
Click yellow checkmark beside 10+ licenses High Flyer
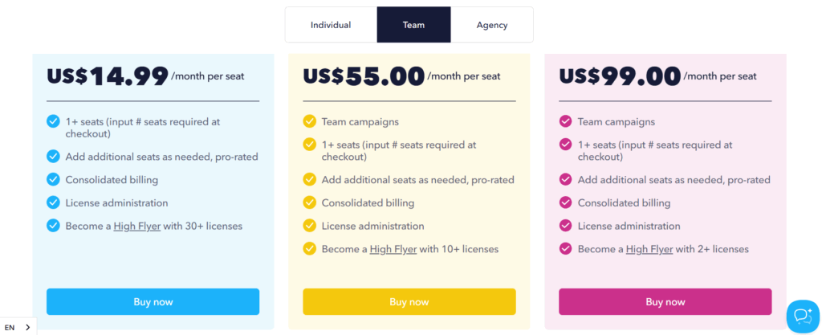(x=309, y=249)
